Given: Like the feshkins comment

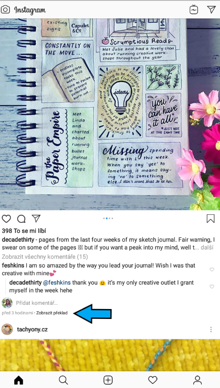Looking at the screenshot, I should point(211,270).
